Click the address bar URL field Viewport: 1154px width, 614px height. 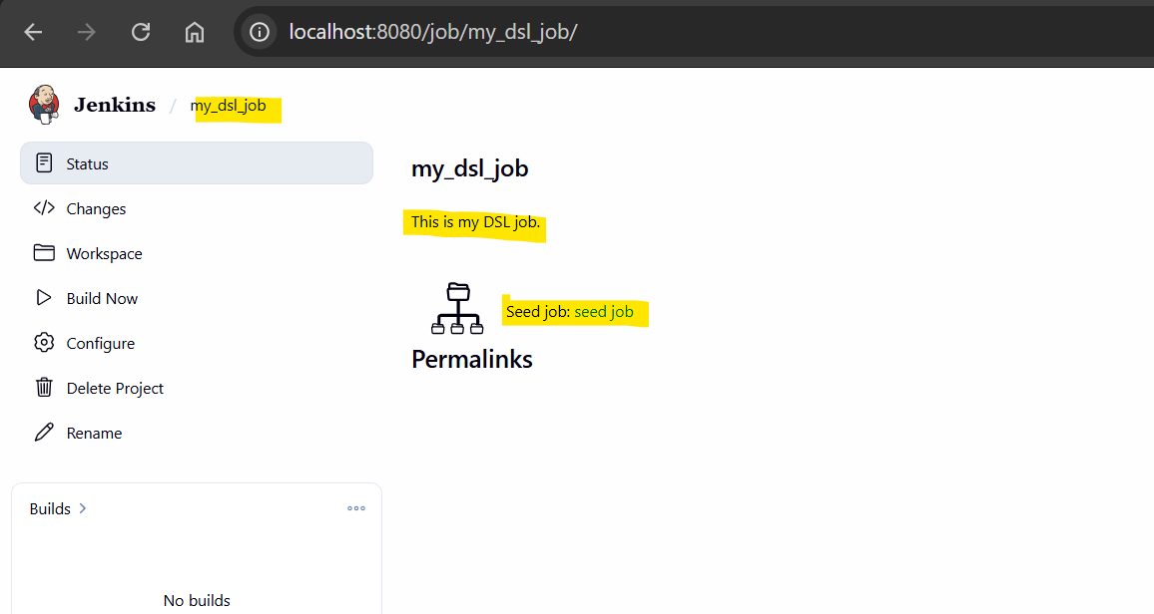pyautogui.click(x=692, y=32)
